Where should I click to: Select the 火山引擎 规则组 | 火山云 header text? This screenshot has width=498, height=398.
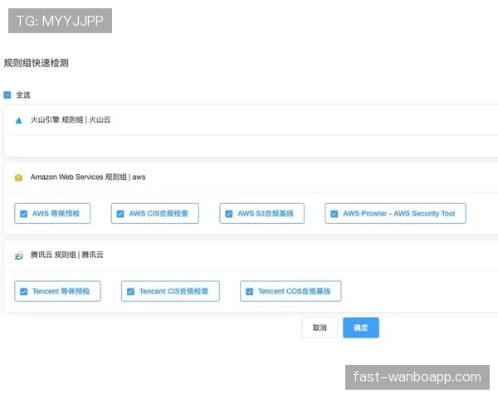point(71,120)
